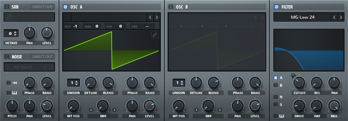Disable the FILTER power checkbox
The image size is (348, 121).
pos(276,7)
